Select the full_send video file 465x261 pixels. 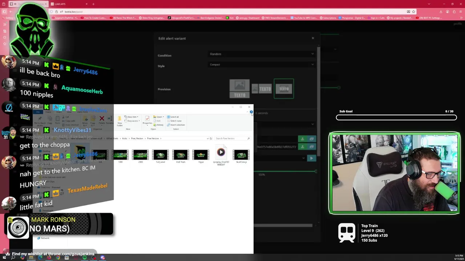point(161,156)
